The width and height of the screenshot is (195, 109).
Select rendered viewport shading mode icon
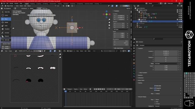tap(129, 6)
